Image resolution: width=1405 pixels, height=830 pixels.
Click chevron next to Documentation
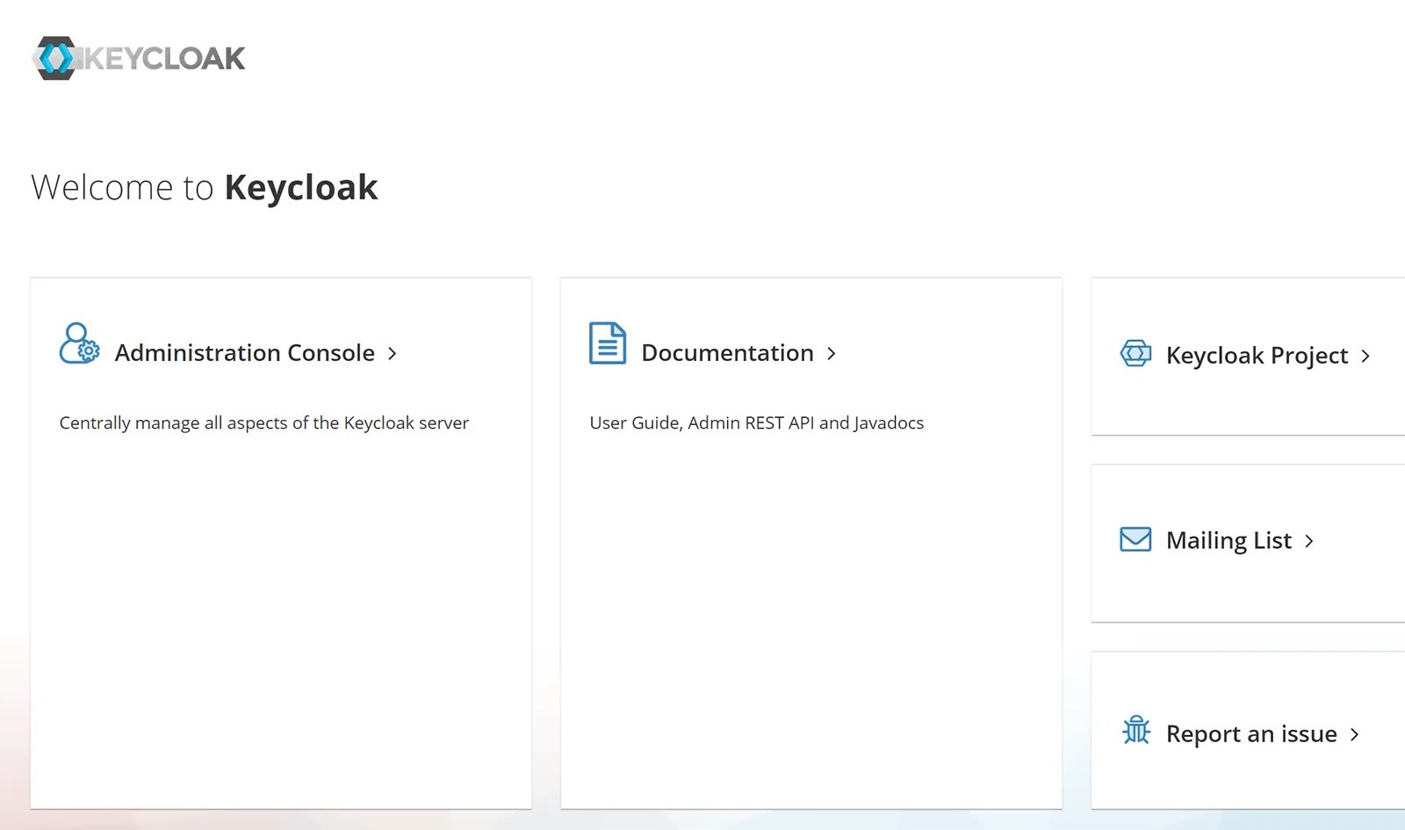tap(832, 353)
